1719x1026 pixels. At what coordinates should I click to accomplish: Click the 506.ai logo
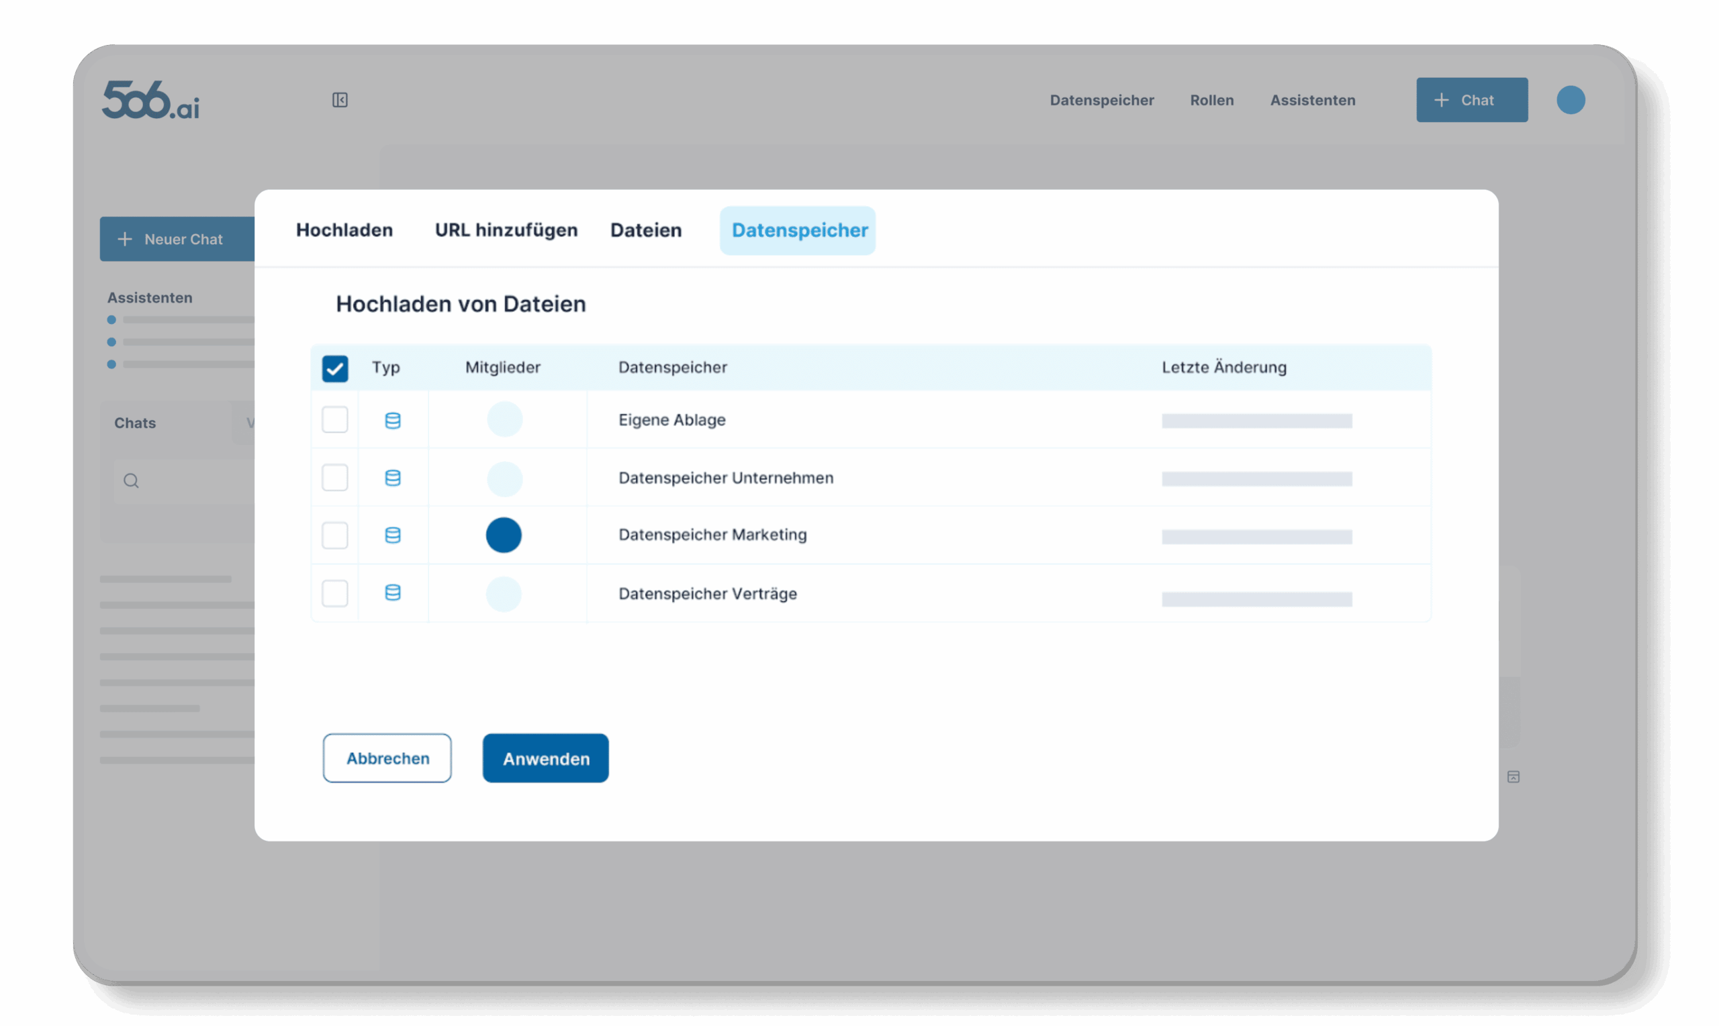tap(151, 100)
